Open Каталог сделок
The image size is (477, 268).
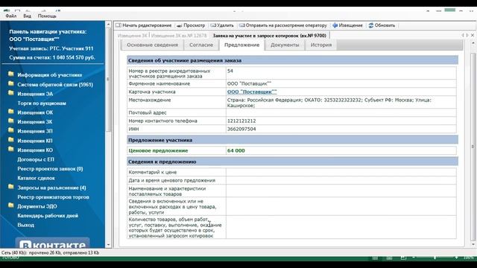(x=36, y=178)
